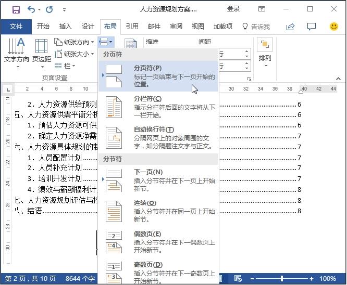
Task: Select 奇数页(D) odd page section break
Action: tap(158, 272)
